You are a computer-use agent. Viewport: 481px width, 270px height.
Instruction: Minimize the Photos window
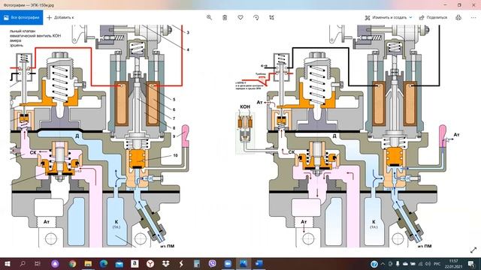[445, 5]
